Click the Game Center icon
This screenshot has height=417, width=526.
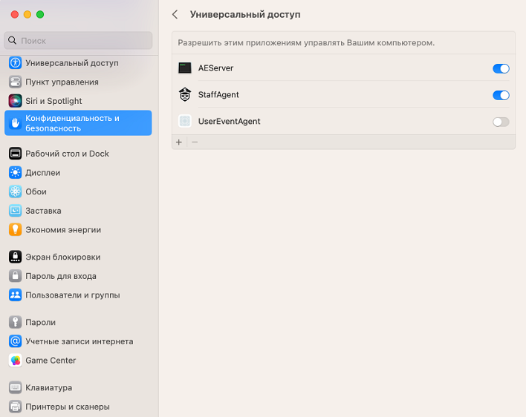(15, 361)
